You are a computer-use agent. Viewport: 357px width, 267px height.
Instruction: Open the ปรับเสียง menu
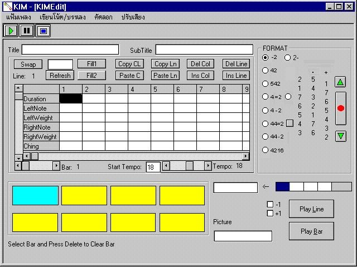(x=133, y=17)
